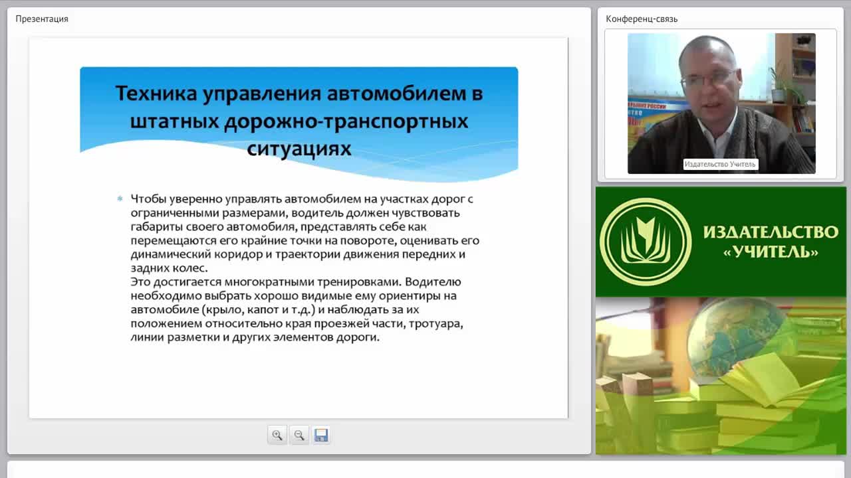This screenshot has width=851, height=478.
Task: Click the books and globe banner image
Action: 721,376
